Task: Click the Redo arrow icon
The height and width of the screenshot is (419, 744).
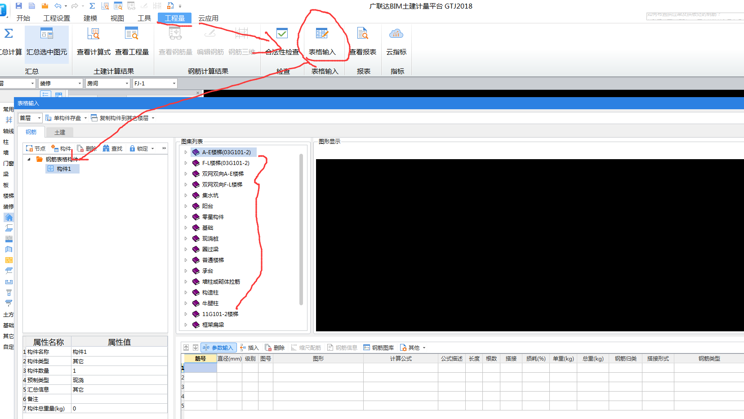Action: pos(75,6)
